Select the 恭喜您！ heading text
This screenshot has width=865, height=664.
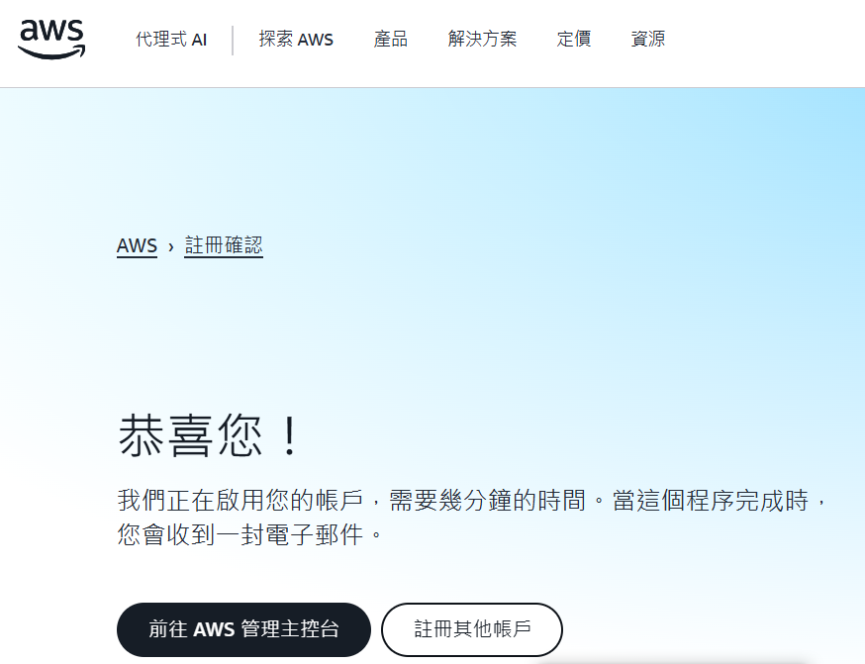coord(210,435)
